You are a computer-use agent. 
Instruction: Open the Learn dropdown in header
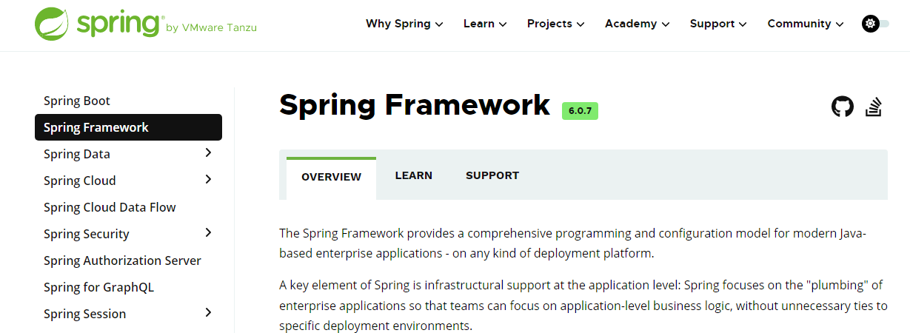pyautogui.click(x=485, y=24)
